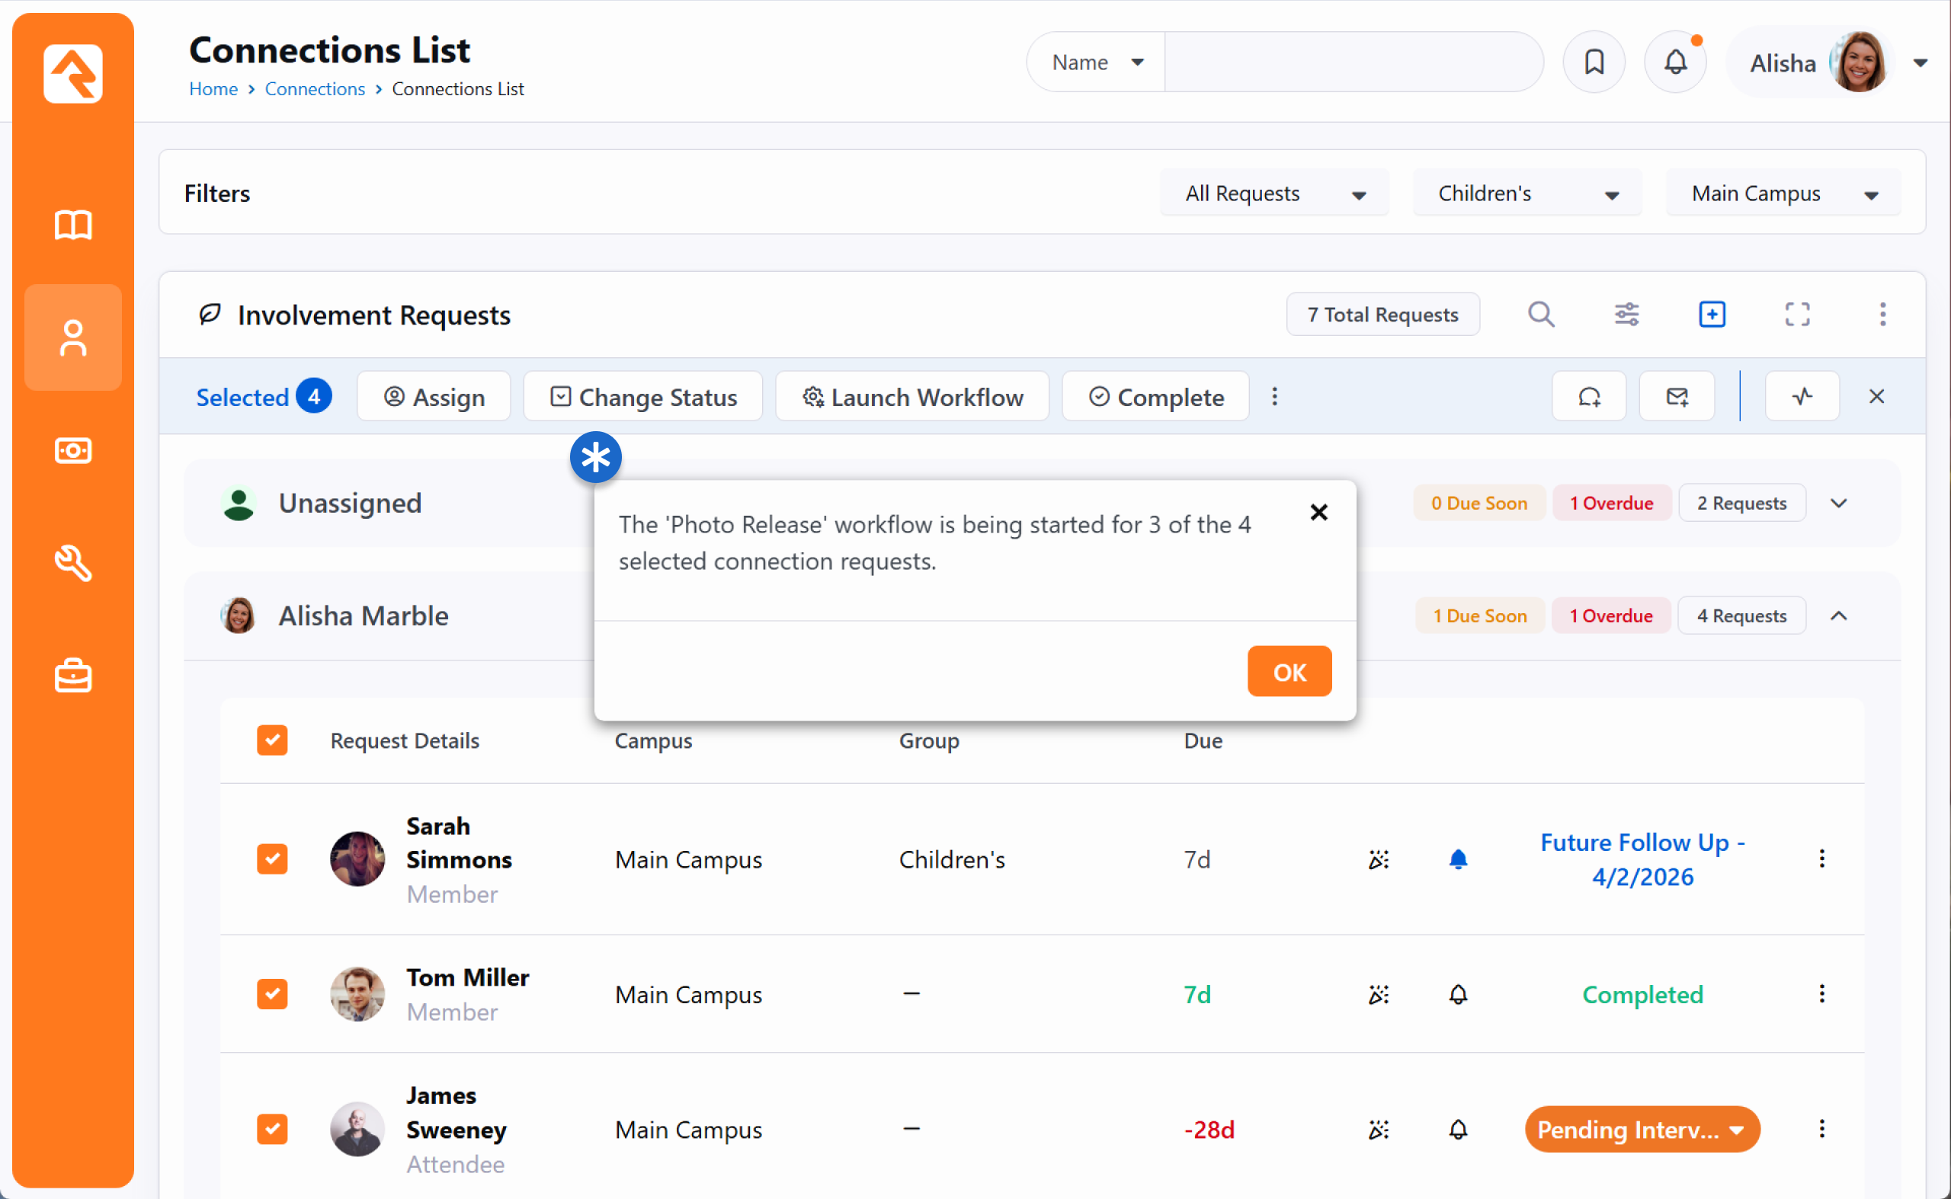Click the add request plus icon

click(1712, 315)
